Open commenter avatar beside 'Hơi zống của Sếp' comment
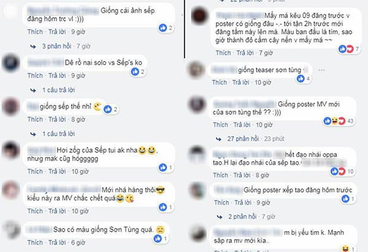The height and width of the screenshot is (252, 368). pos(10,150)
